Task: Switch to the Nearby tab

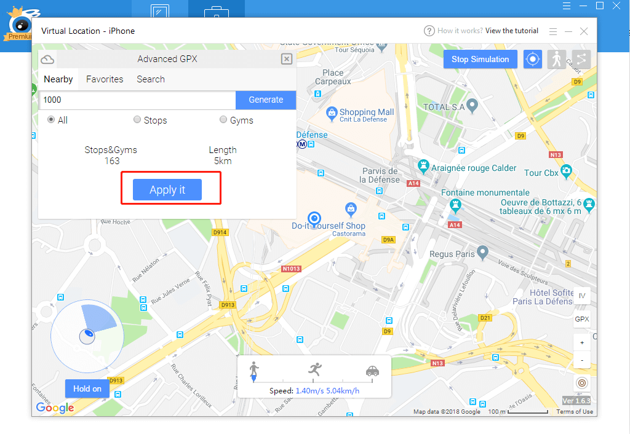Action: pyautogui.click(x=58, y=79)
